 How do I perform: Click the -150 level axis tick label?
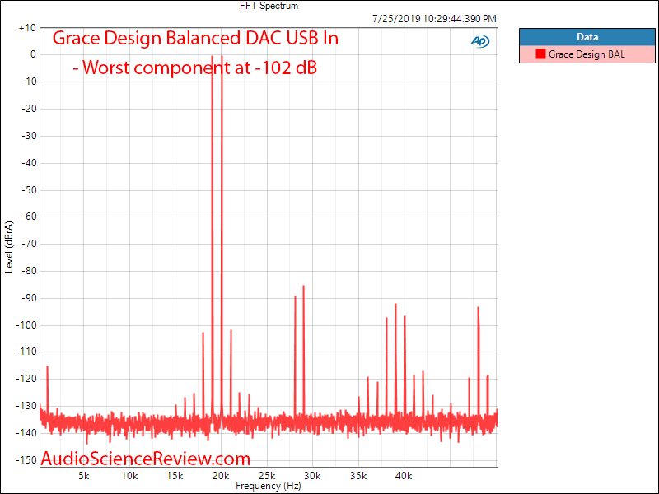26,460
